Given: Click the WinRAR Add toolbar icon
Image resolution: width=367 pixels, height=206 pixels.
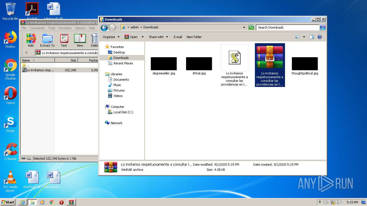Looking at the screenshot, I should point(31,40).
